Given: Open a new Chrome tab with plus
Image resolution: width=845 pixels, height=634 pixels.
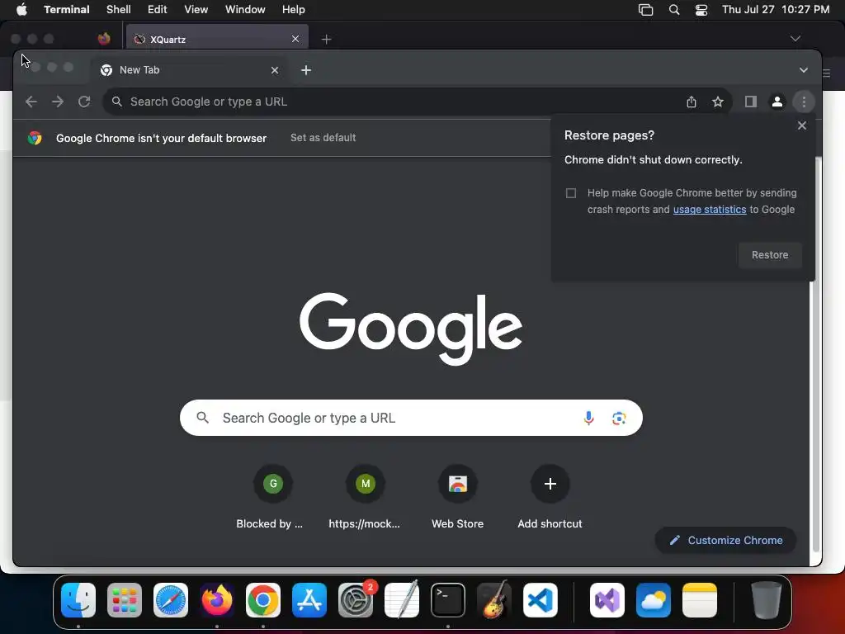Looking at the screenshot, I should point(306,70).
